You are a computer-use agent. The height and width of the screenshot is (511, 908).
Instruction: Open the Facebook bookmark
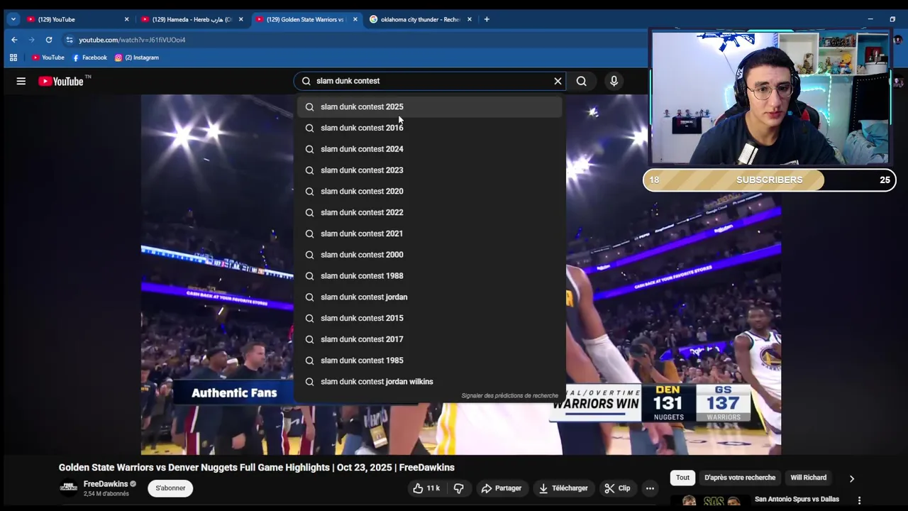click(90, 57)
